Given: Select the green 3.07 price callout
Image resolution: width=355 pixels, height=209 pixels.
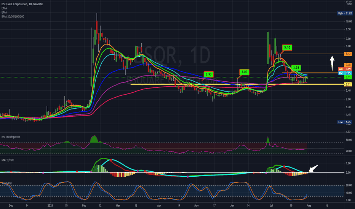Looking at the screenshot, I should [x=244, y=72].
